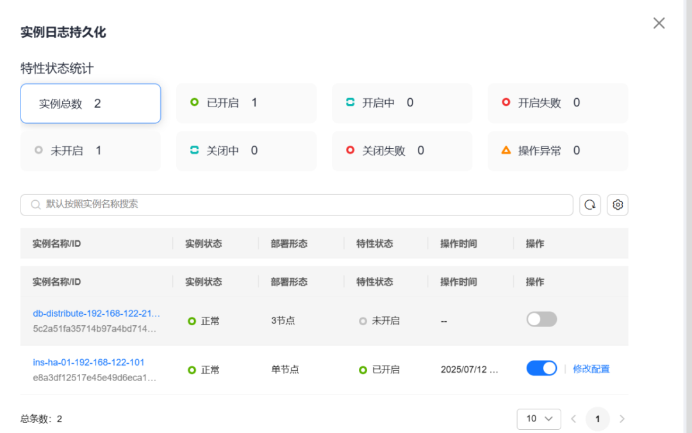Image resolution: width=692 pixels, height=433 pixels.
Task: Filter by the 未开启 status card
Action: coord(90,151)
